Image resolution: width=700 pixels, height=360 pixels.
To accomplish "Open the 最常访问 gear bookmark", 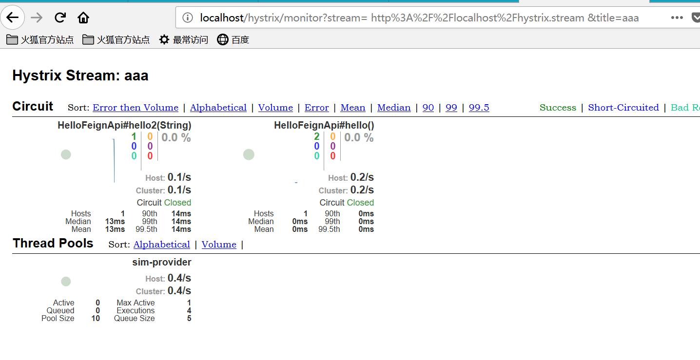I will (184, 40).
